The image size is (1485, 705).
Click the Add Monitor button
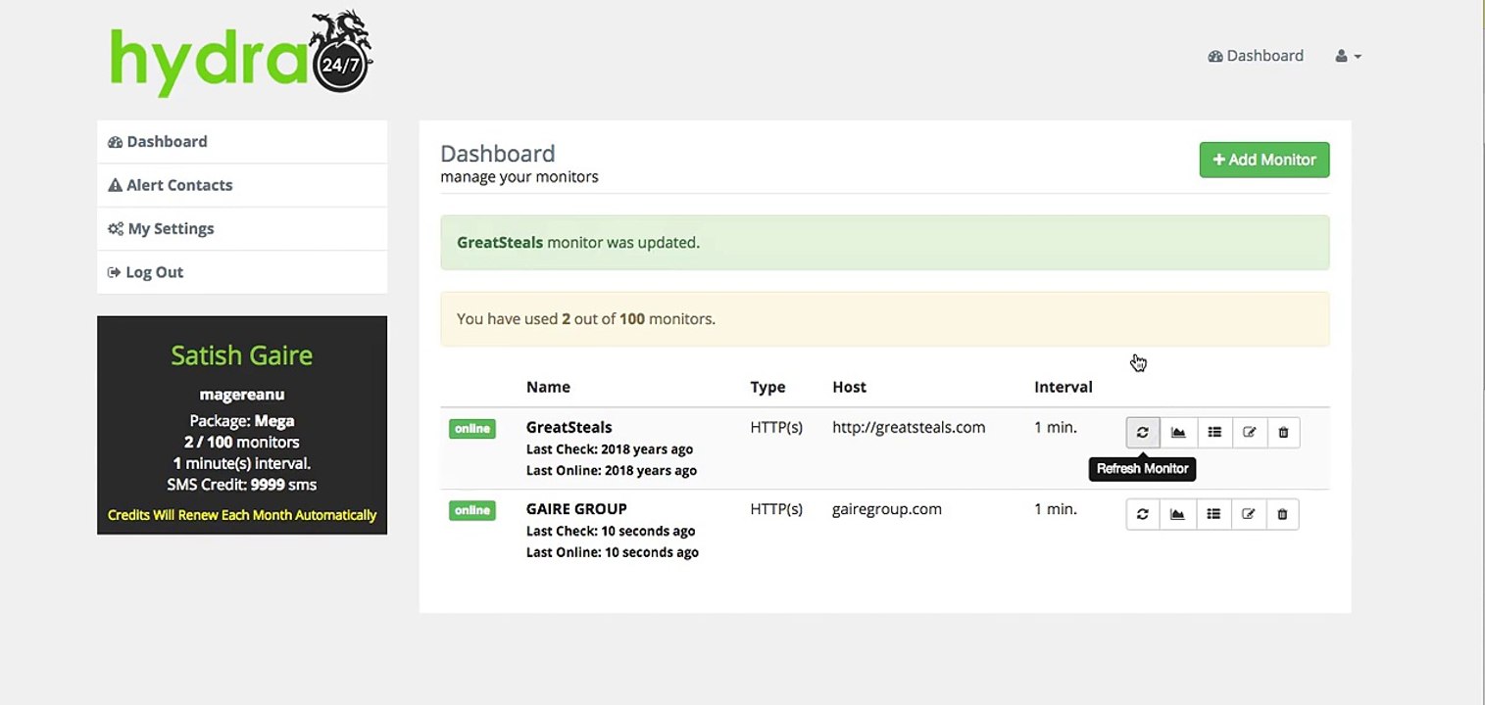(1264, 160)
